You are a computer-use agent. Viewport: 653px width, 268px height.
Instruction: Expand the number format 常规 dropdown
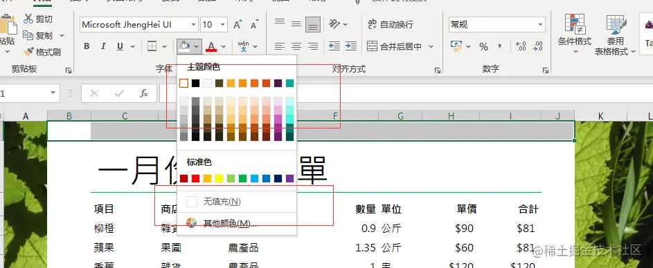pyautogui.click(x=541, y=25)
